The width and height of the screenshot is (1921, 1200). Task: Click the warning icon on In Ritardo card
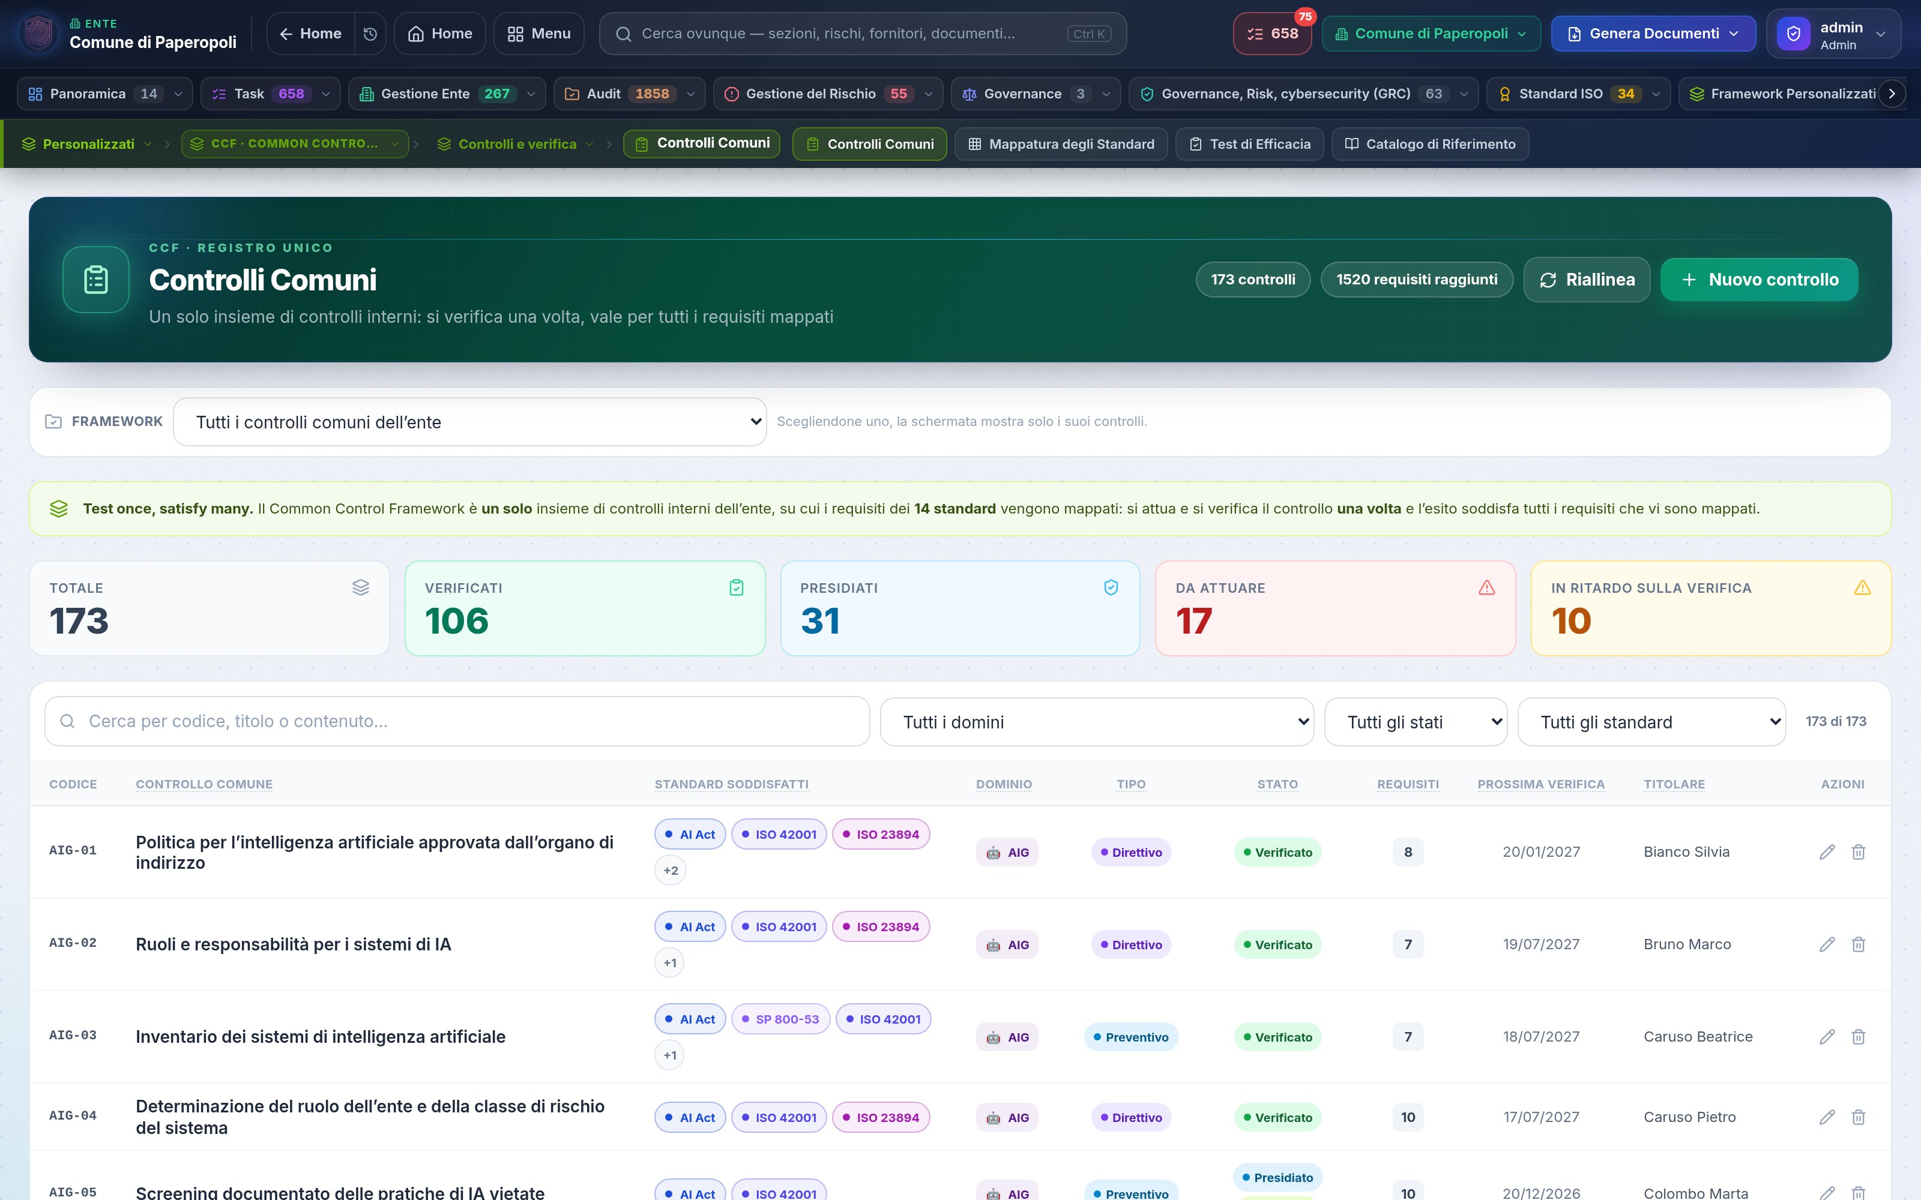point(1862,587)
